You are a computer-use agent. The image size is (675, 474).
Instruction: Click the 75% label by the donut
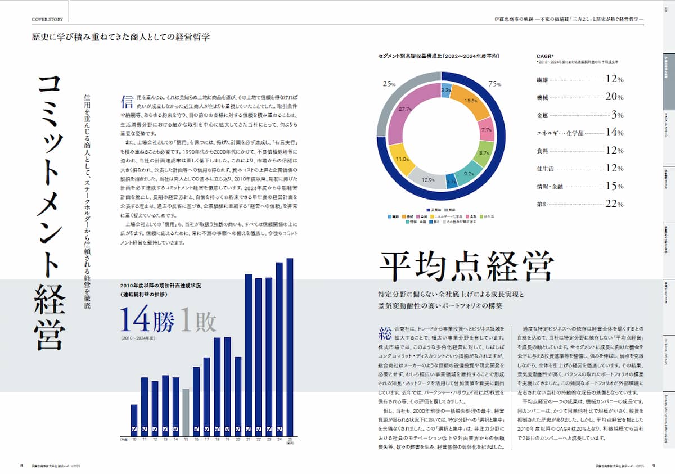(x=495, y=84)
